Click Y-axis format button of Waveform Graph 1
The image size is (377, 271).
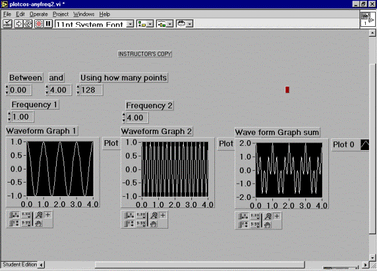coord(26,224)
